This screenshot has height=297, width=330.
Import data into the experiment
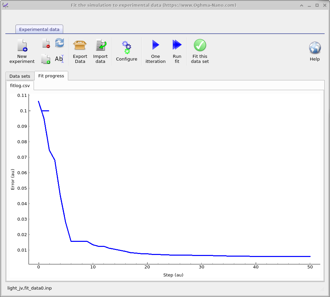tap(100, 50)
